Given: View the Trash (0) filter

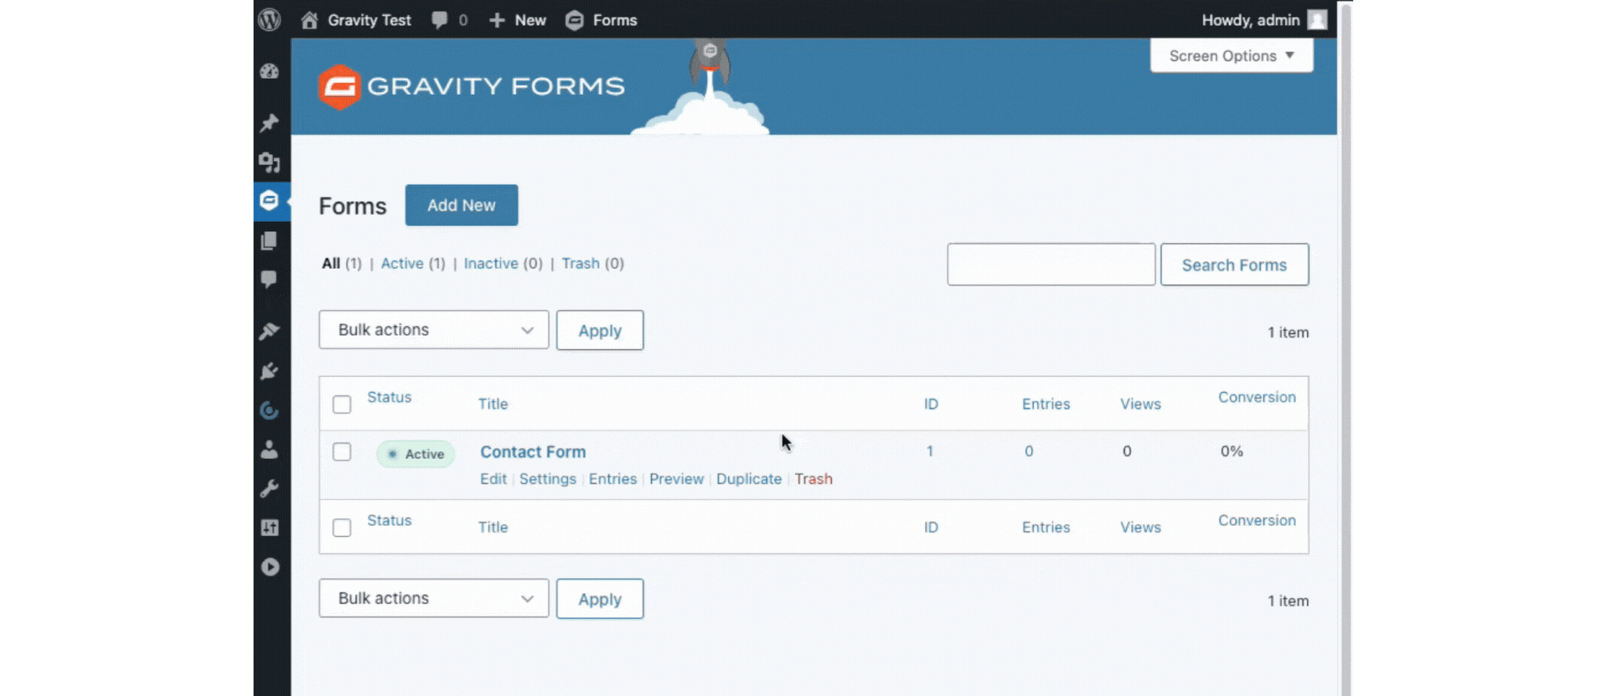Looking at the screenshot, I should (593, 264).
